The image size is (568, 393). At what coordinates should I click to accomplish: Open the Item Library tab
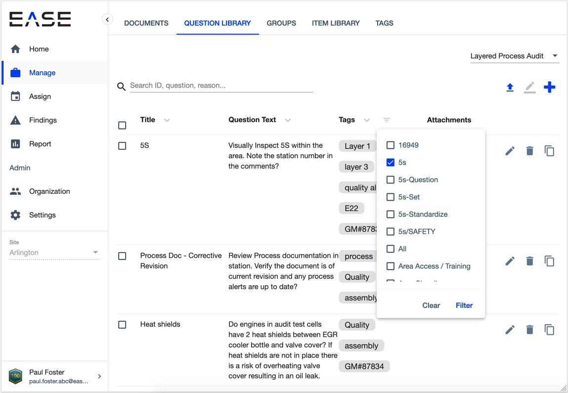(x=336, y=23)
